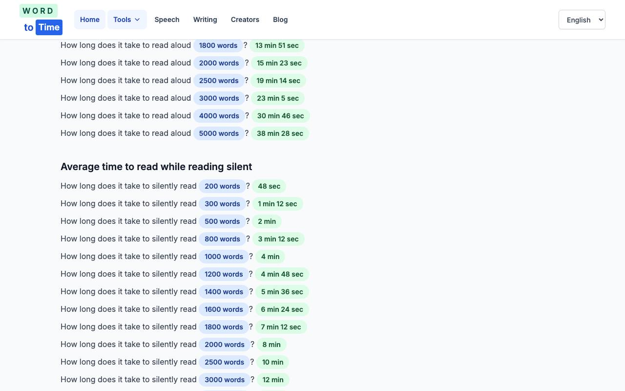Click the 1000 words silent read badge

[224, 257]
